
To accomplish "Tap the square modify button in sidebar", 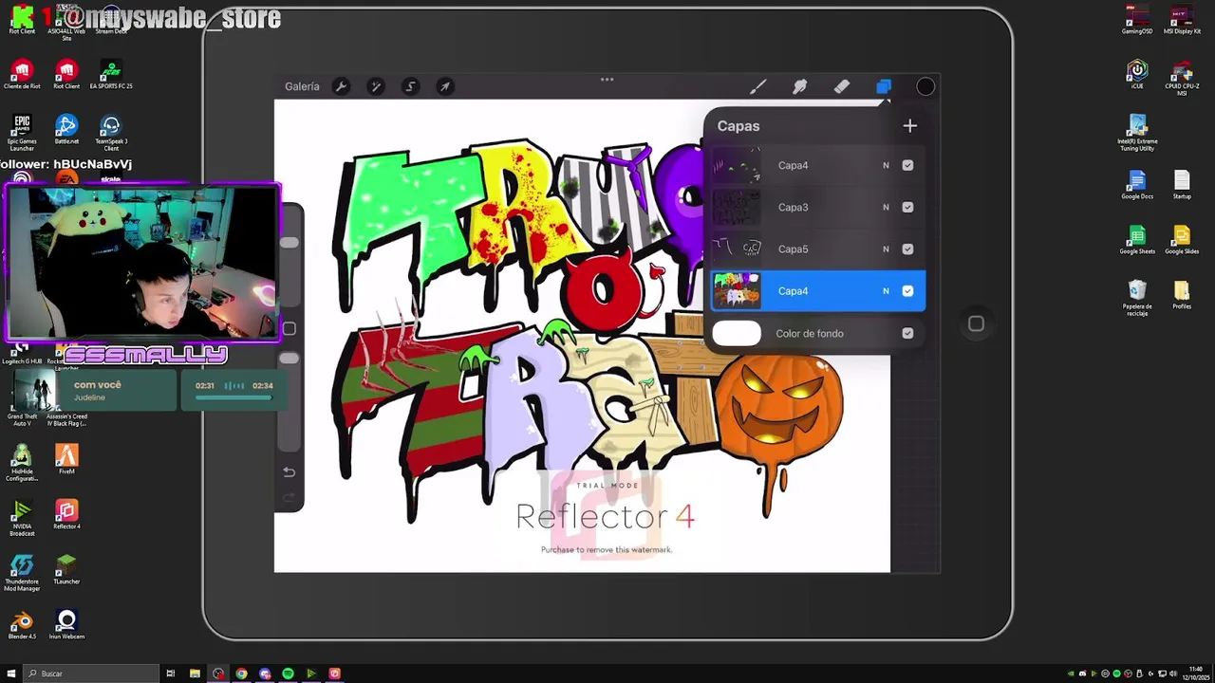I will 290,328.
